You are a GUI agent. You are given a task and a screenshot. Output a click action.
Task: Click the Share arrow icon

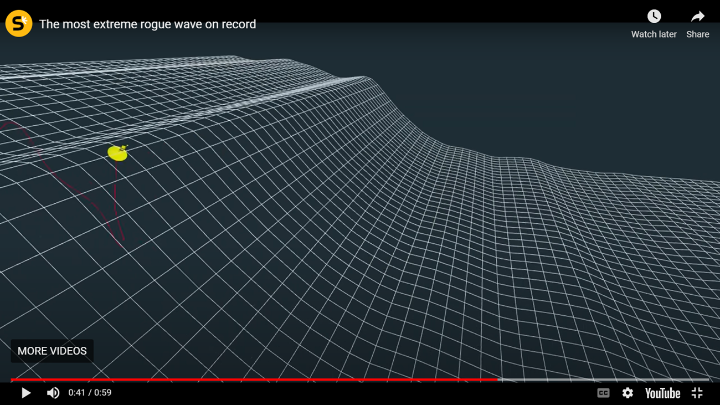coord(697,17)
